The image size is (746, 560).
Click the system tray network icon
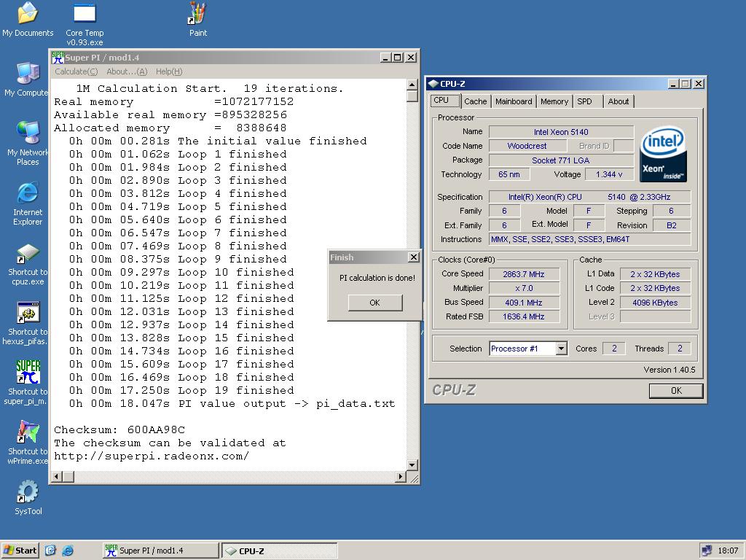coord(707,551)
